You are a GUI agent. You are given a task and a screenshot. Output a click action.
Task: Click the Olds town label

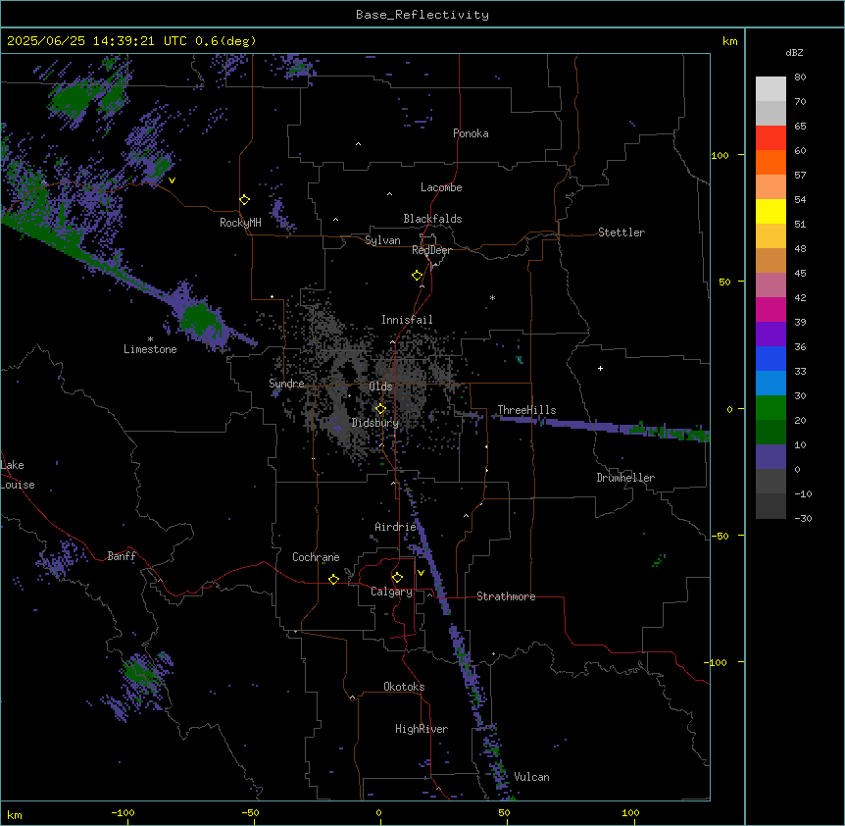point(380,387)
